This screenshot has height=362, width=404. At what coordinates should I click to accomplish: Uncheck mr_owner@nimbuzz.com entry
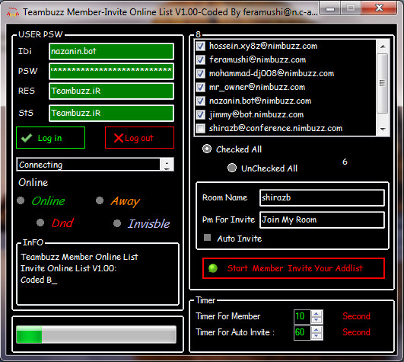[200, 87]
